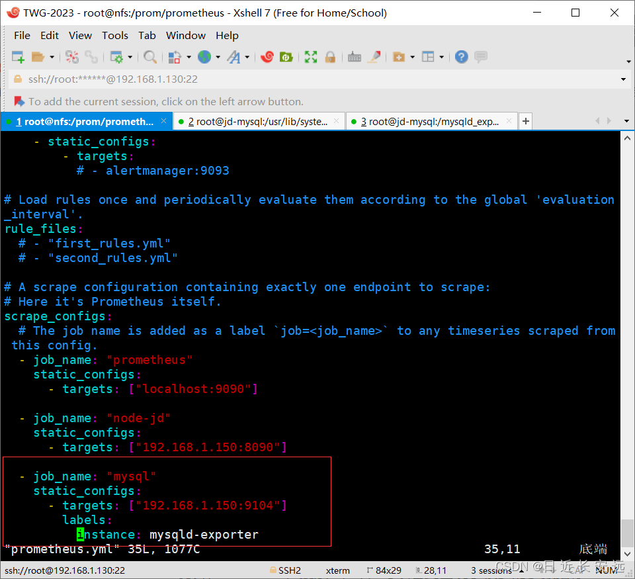The image size is (635, 579).
Task: Close tab 1 root@nfs session
Action: coord(163,121)
